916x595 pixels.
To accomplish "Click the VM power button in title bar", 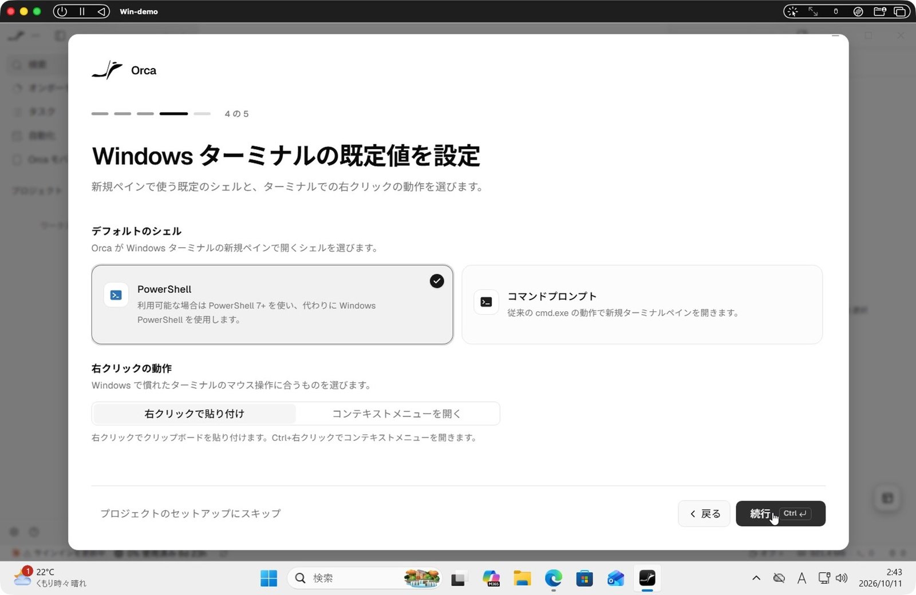I will (62, 11).
